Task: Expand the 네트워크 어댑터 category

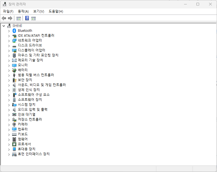Action: click(x=9, y=41)
